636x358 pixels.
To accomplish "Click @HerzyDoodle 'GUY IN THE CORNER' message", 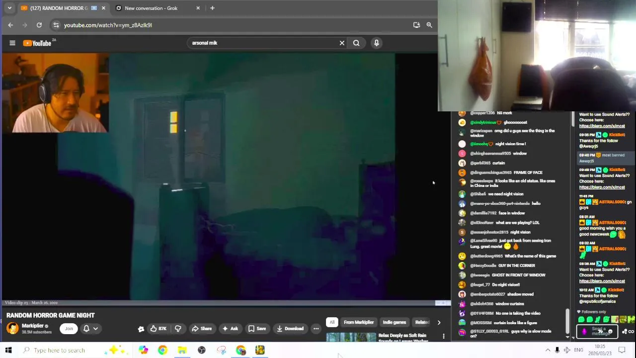I will 517,266.
